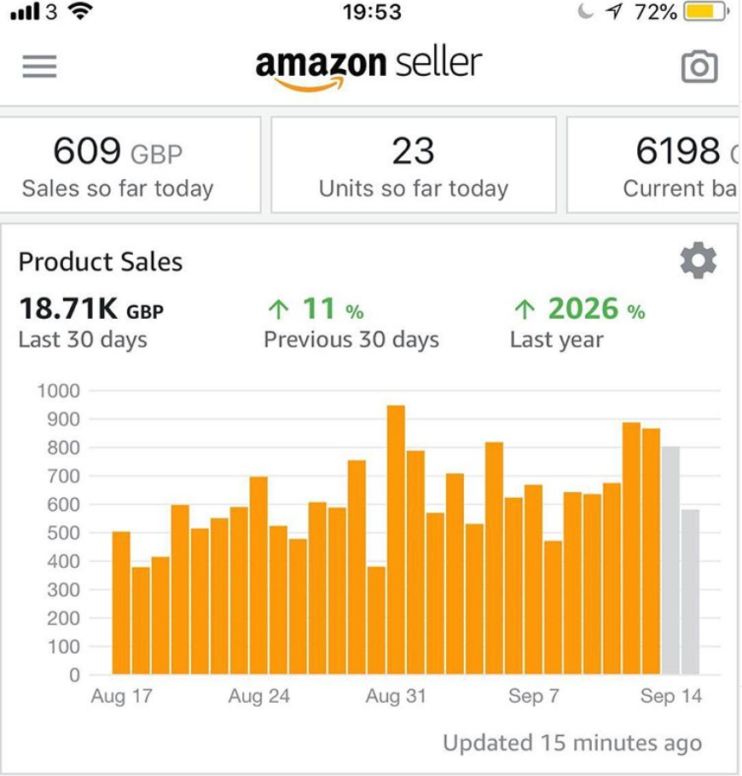Viewport: 742px width, 776px height.
Task: Open the Sales so far today card
Action: pyautogui.click(x=130, y=165)
